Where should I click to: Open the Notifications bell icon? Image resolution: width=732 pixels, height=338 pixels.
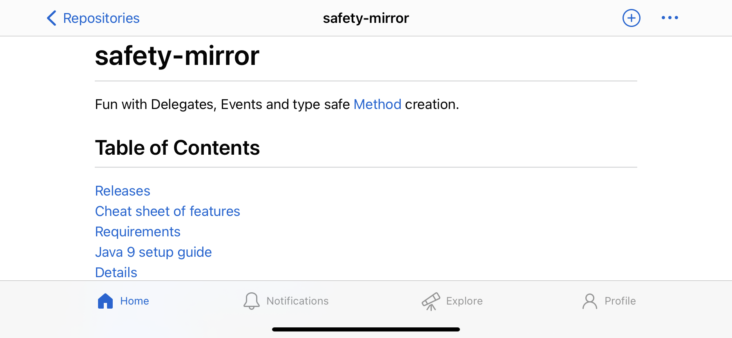[x=252, y=301]
